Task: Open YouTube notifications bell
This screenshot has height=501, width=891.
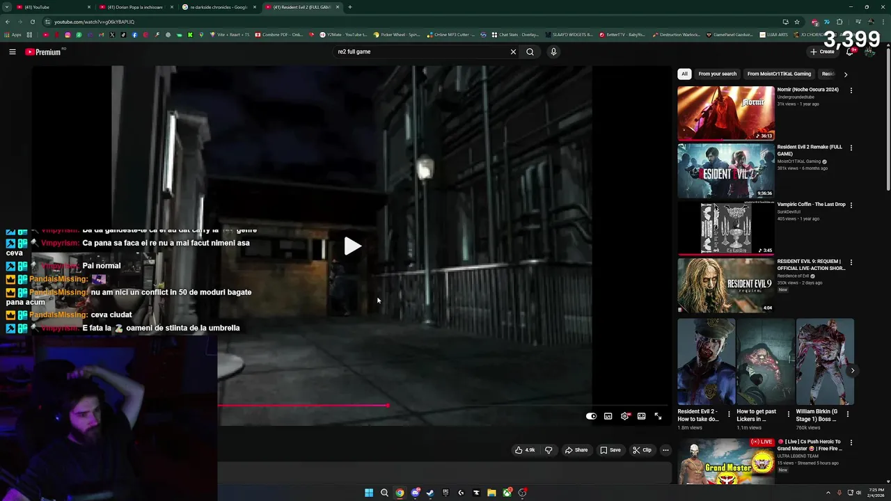Action: point(850,51)
